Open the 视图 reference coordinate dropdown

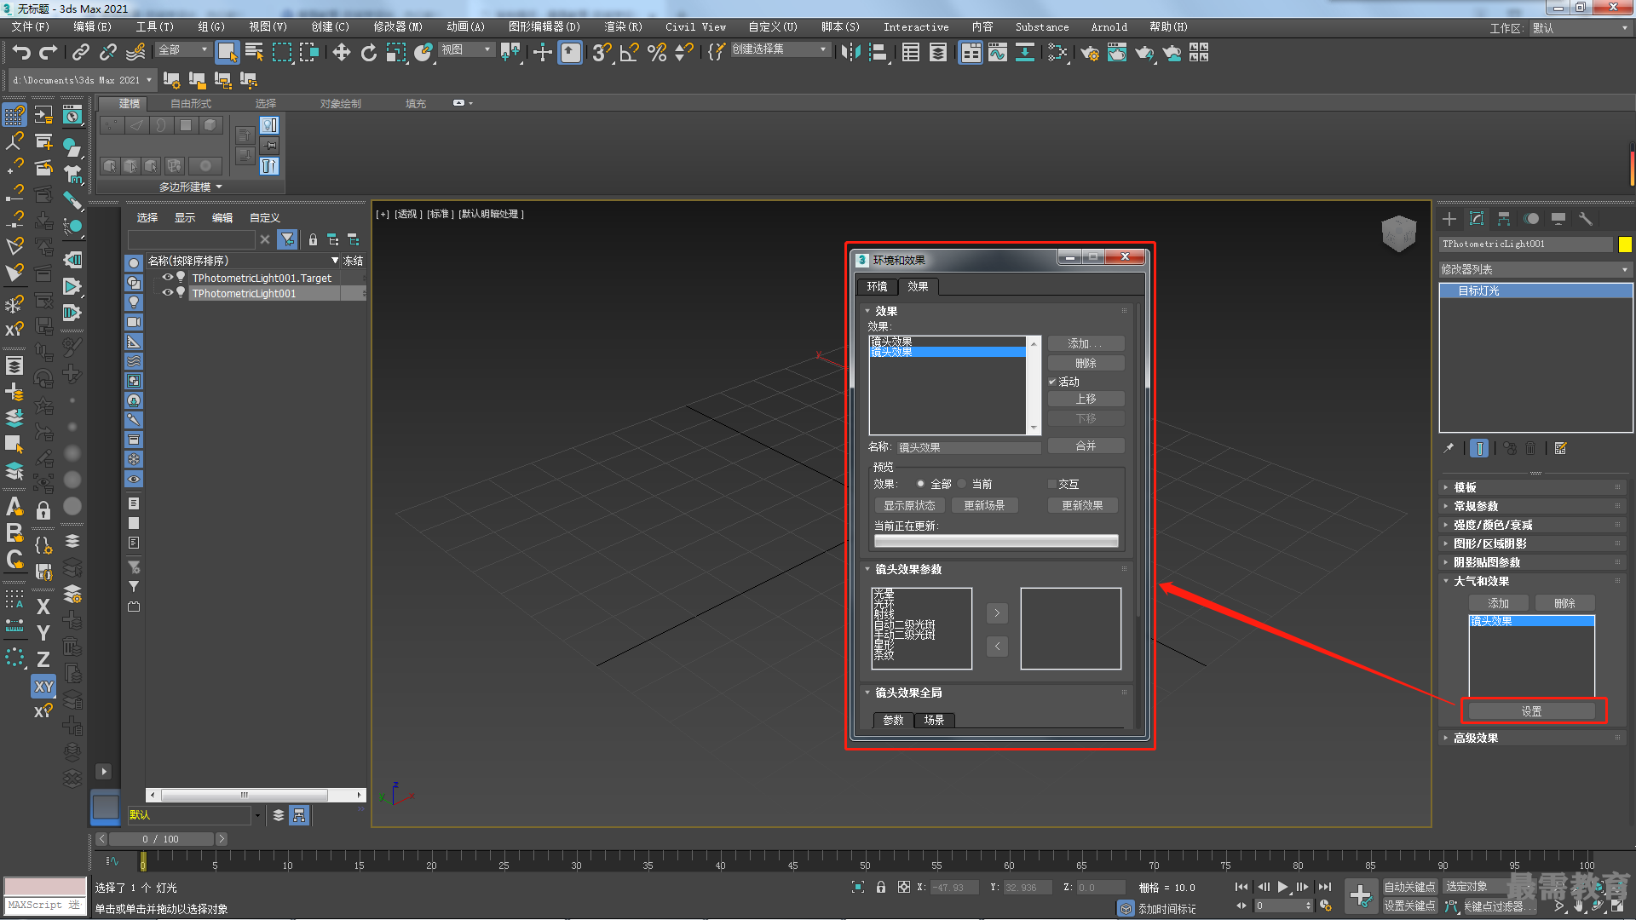[466, 50]
